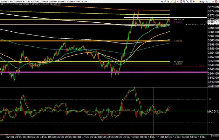Click the red dotted vertical line near 10:00
Image resolution: width=219 pixels, height=140 pixels.
pos(135,46)
